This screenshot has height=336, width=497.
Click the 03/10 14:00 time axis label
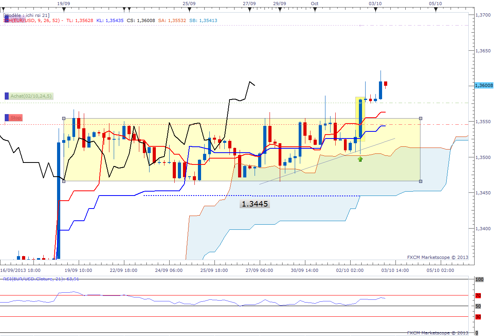point(395,270)
